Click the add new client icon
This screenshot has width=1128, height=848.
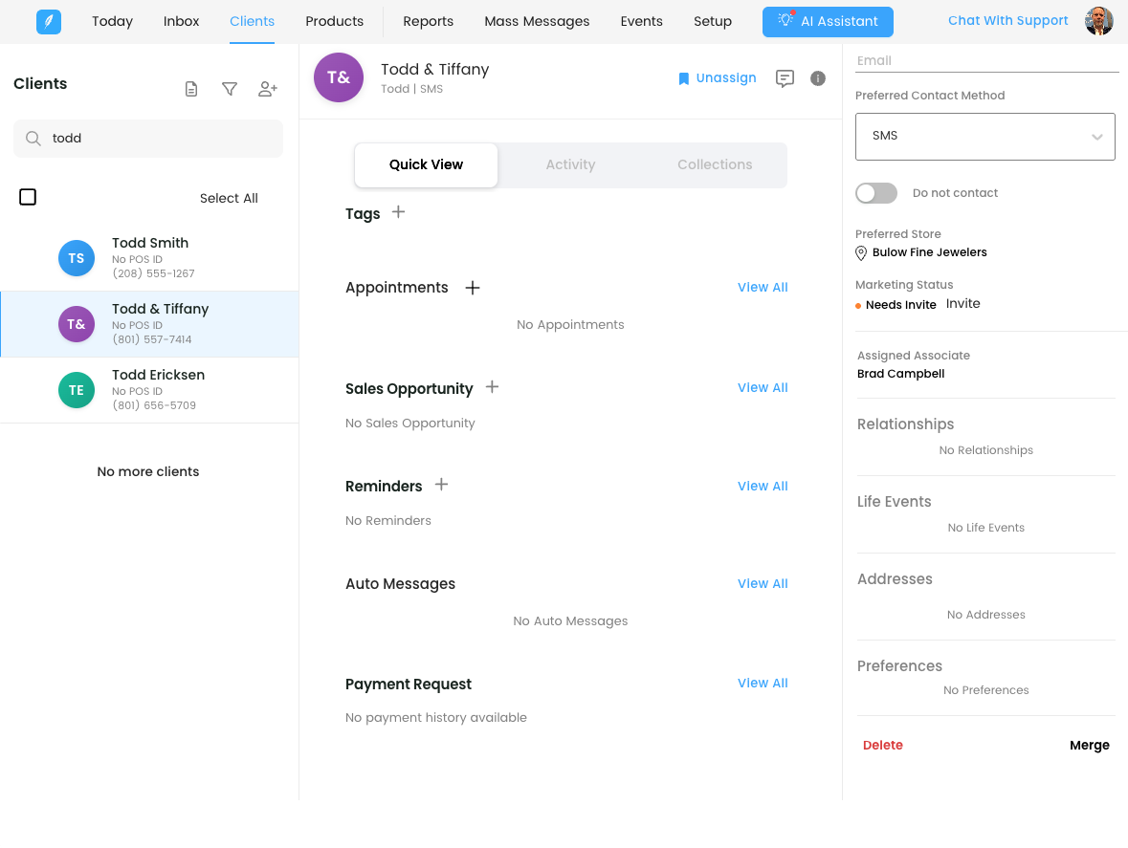[x=268, y=89]
